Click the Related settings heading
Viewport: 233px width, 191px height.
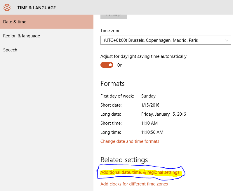click(x=124, y=160)
